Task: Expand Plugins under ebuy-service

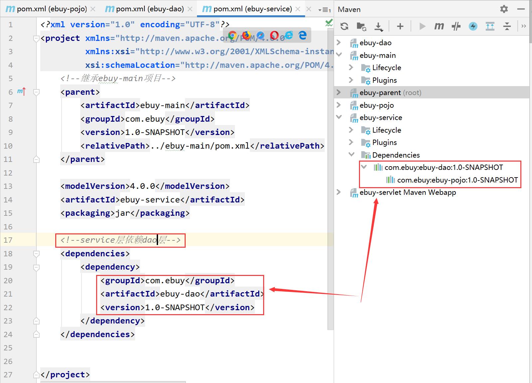Action: [351, 142]
